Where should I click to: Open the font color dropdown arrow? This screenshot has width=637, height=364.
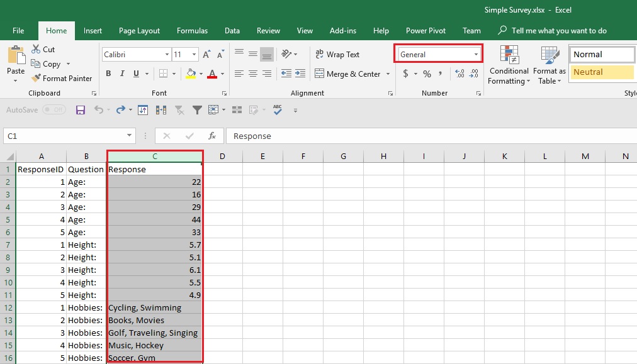click(222, 74)
